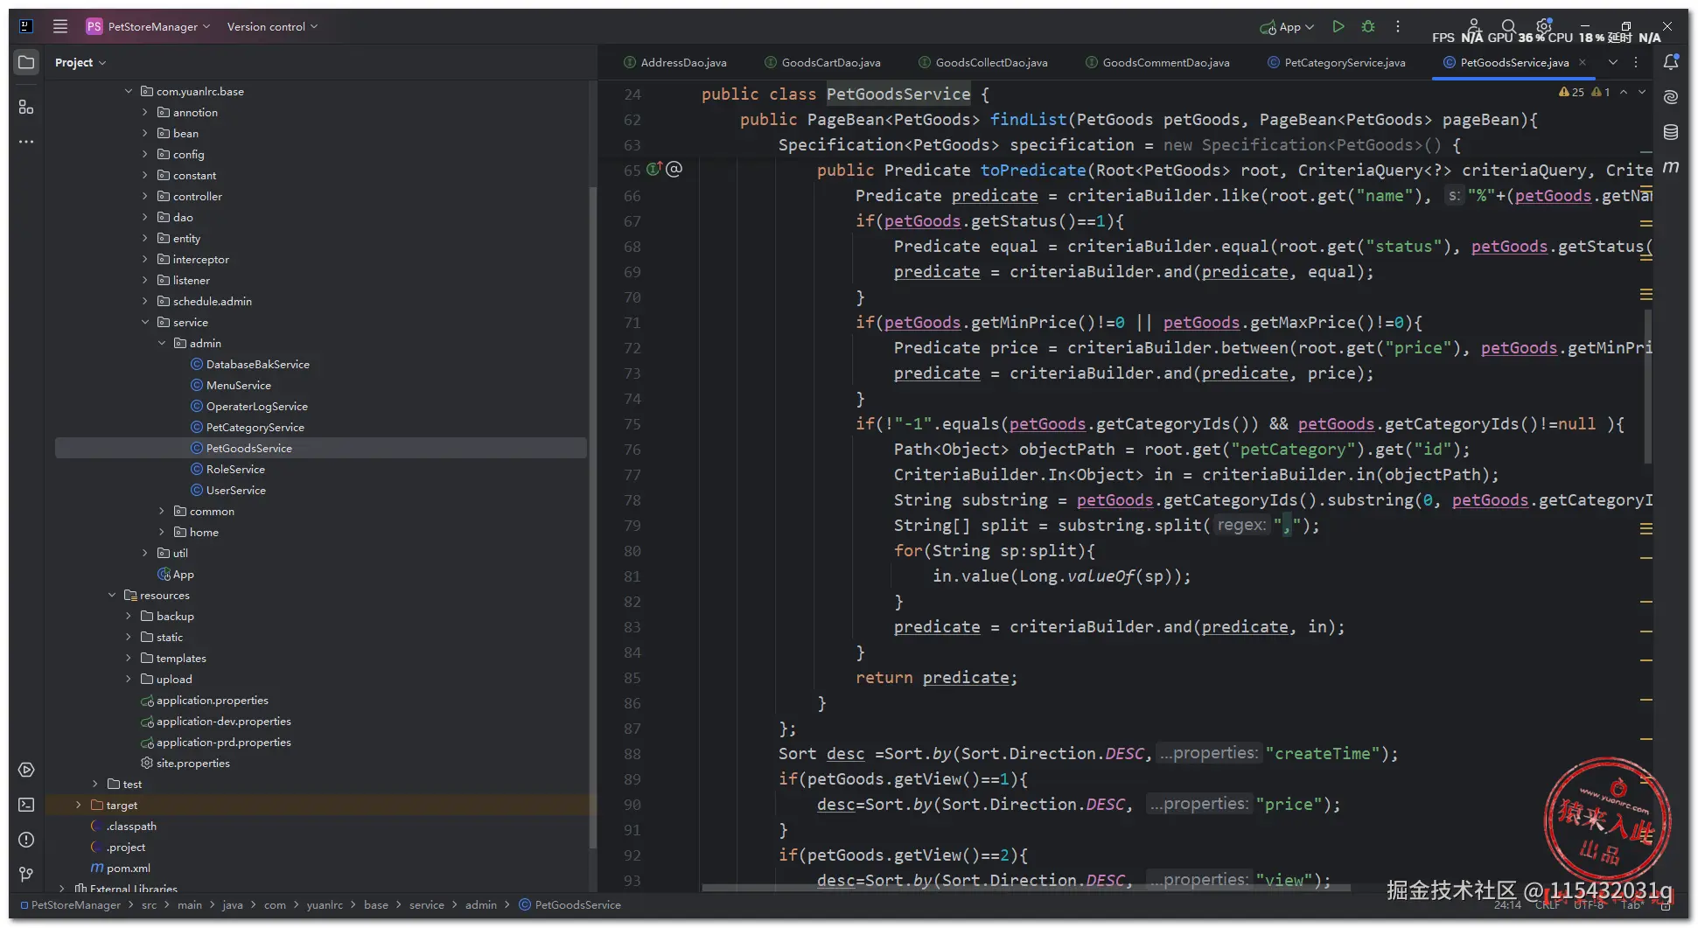Open the Structure tool window
1698x928 pixels.
[x=26, y=107]
